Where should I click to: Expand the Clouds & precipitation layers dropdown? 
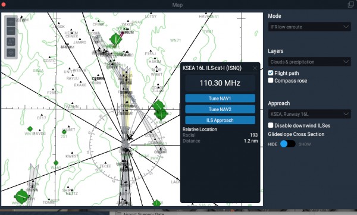[x=309, y=62]
